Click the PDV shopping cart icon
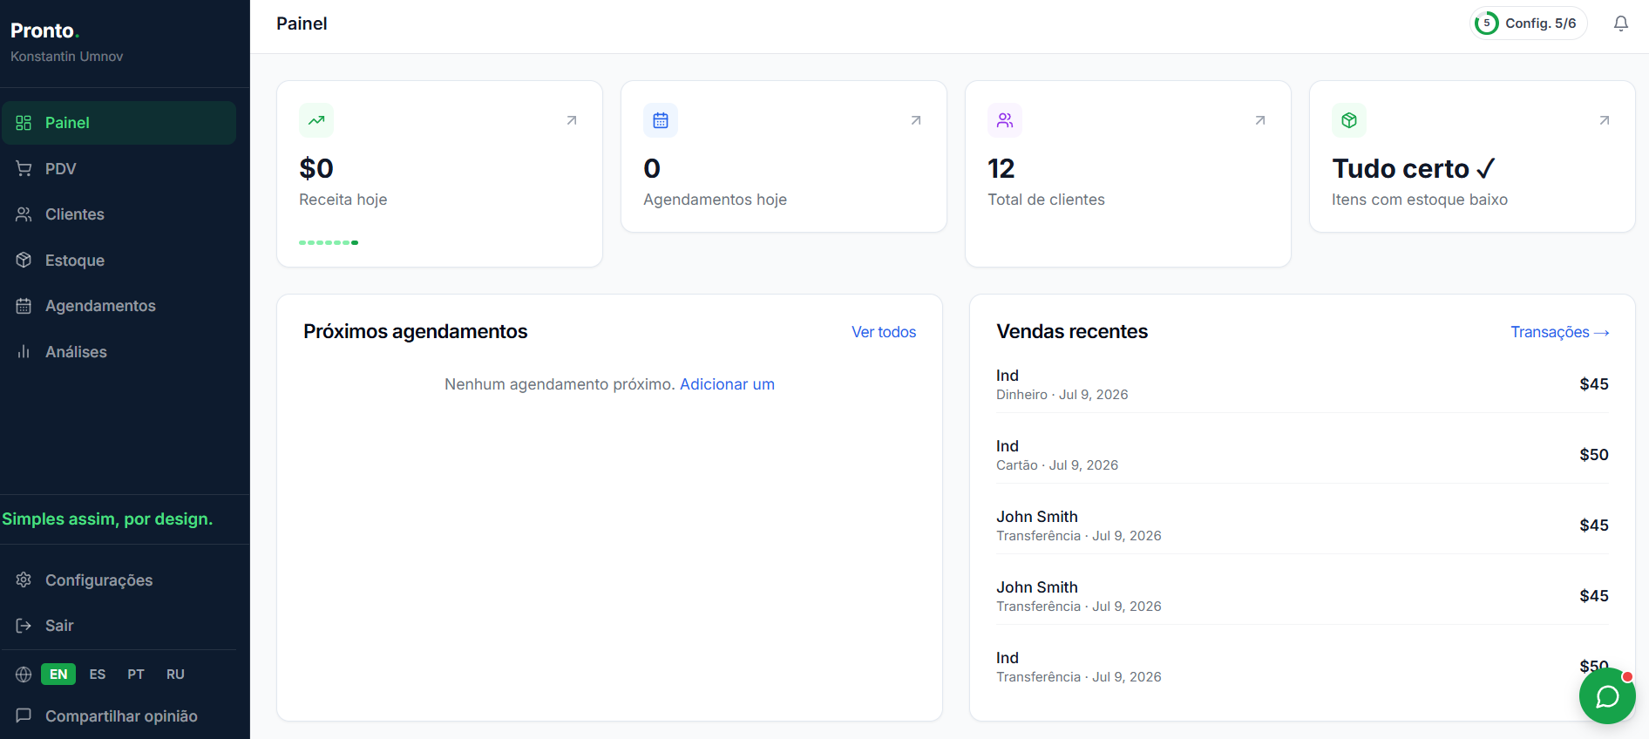Viewport: 1649px width, 739px height. 24,169
